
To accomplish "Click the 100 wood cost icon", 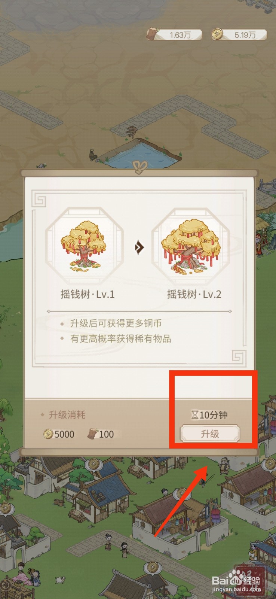I will (92, 434).
